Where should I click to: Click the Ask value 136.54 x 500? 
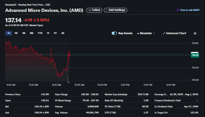[42, 113]
